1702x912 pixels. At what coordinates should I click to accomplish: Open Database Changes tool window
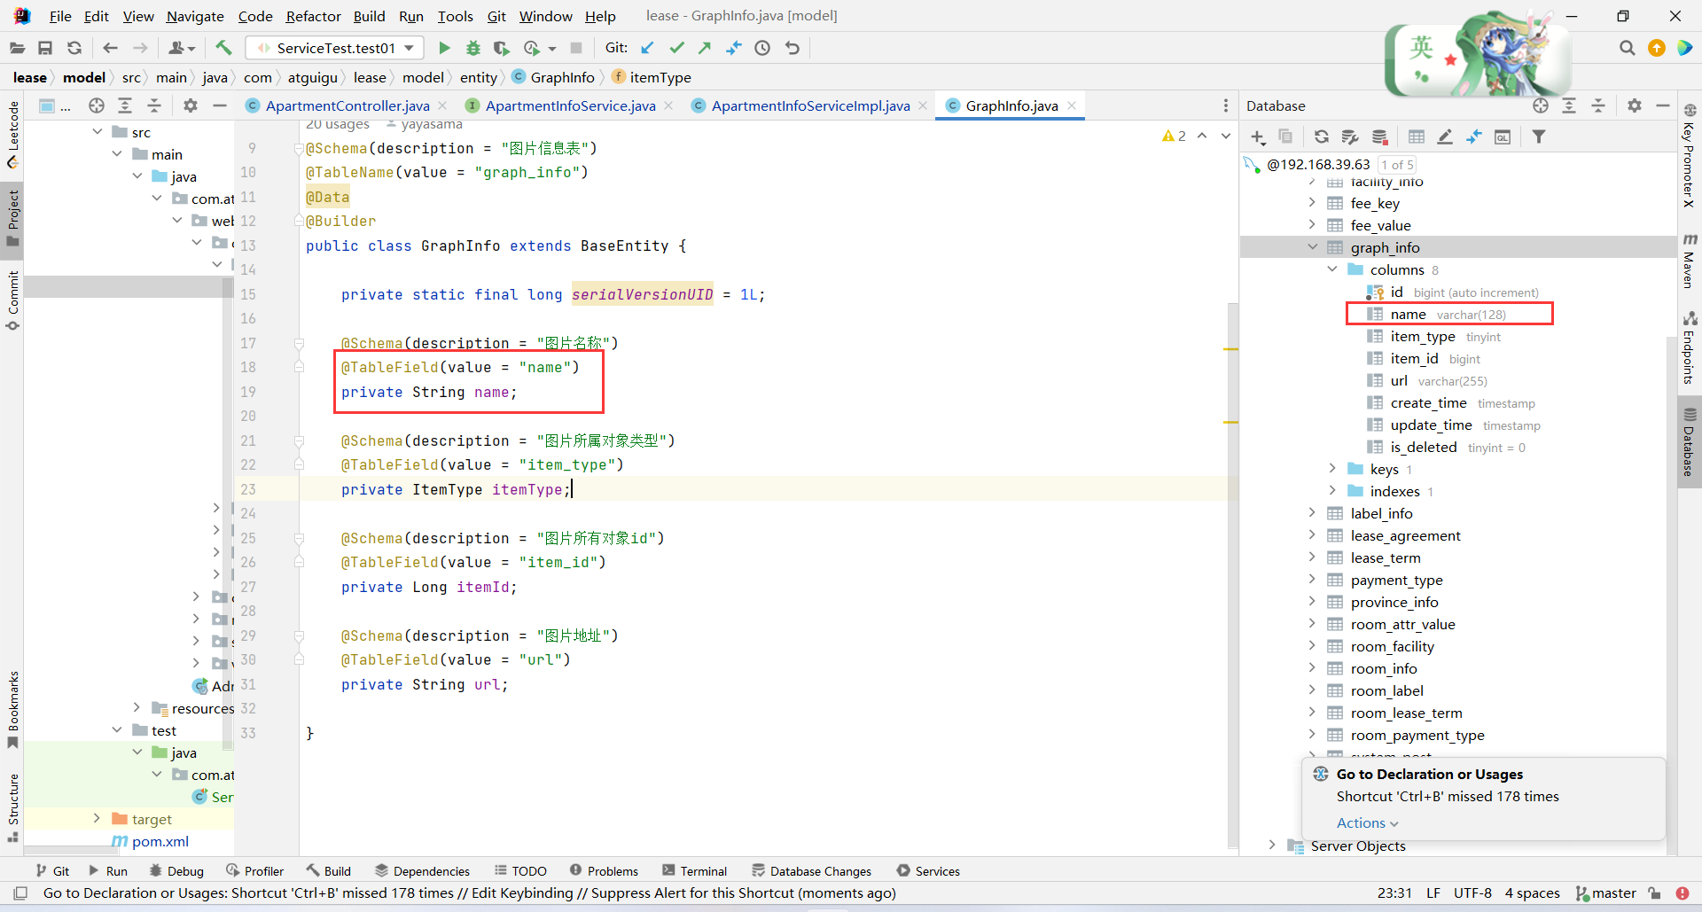click(811, 871)
